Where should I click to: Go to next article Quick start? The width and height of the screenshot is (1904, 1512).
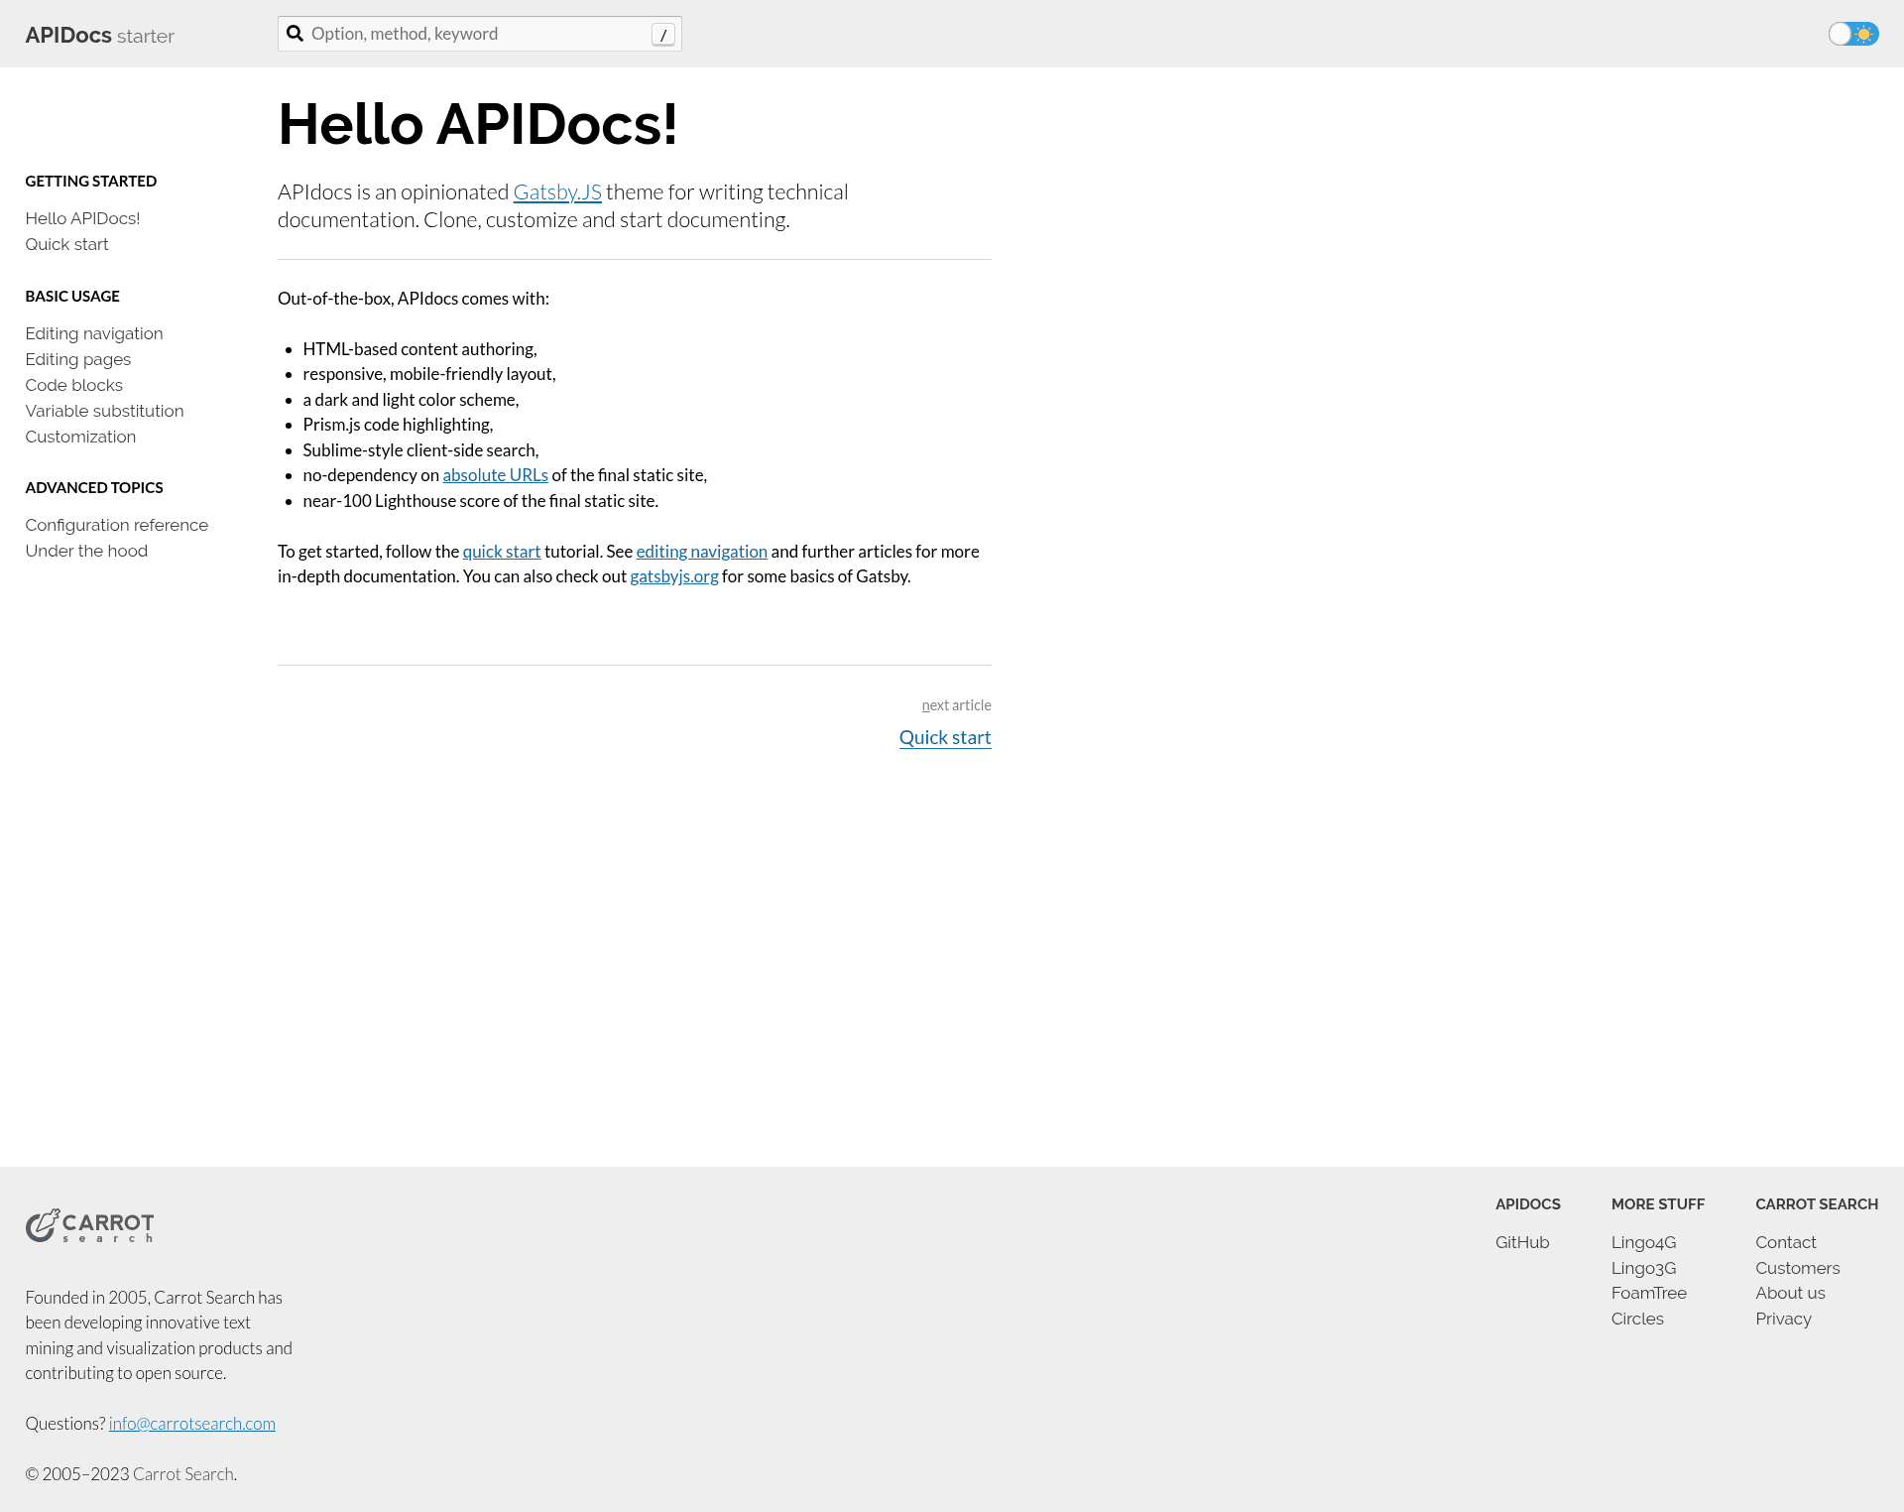(x=945, y=737)
